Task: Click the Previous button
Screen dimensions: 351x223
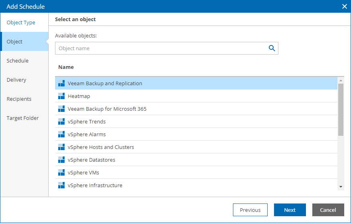Action: (x=250, y=210)
